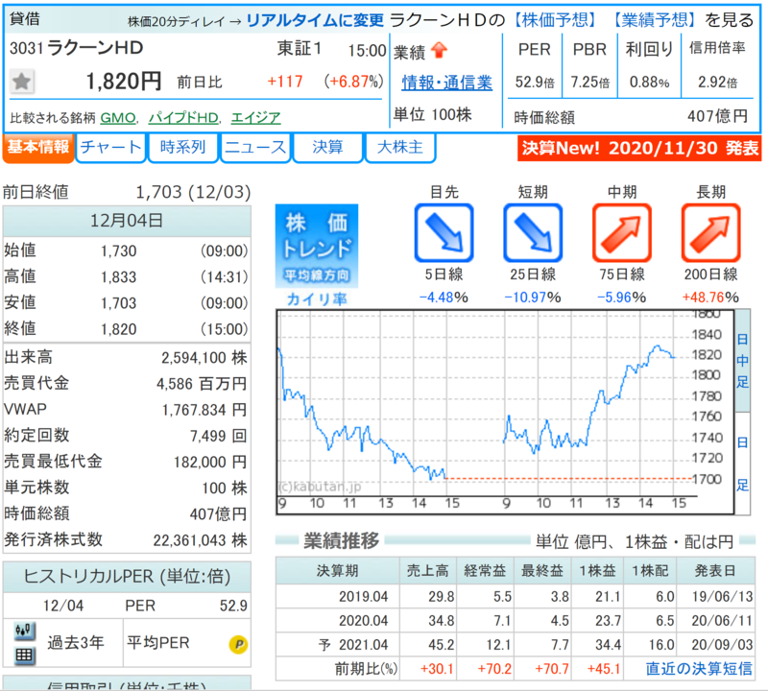Click the 決算New! 2020/11/30 発表 banner

pos(639,148)
